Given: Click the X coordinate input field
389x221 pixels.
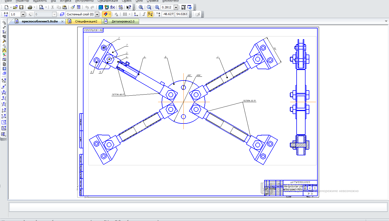Looking at the screenshot, I should [x=168, y=14].
